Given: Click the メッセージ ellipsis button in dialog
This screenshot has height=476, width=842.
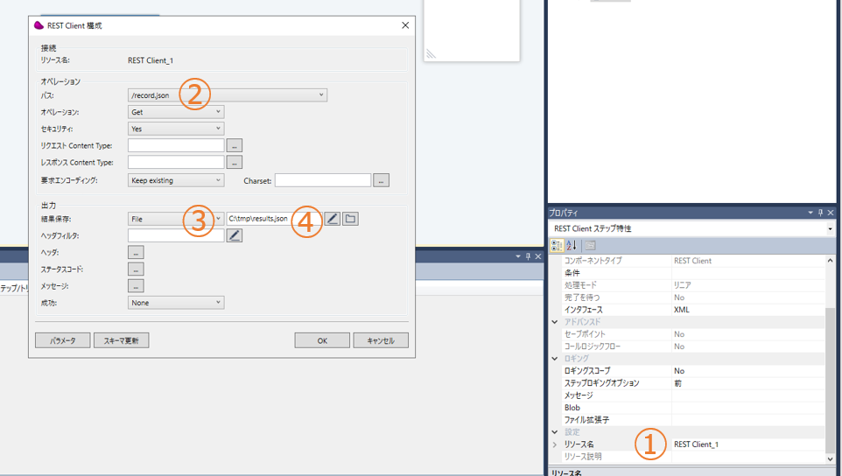Looking at the screenshot, I should click(x=136, y=285).
